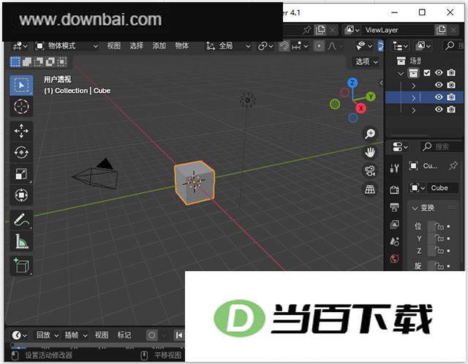Open the 插帧 keying popover

coord(76,335)
